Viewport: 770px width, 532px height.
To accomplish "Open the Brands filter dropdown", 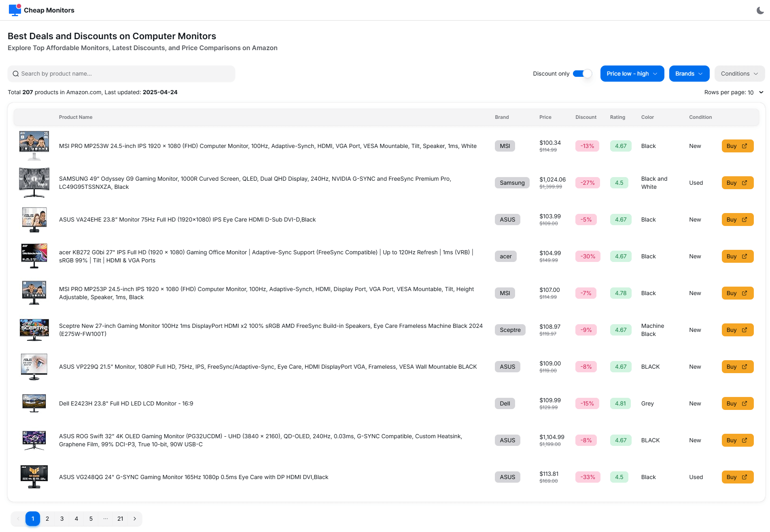I will point(689,74).
